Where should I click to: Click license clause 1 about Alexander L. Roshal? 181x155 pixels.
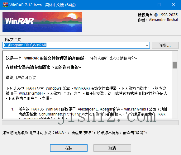(x=89, y=113)
